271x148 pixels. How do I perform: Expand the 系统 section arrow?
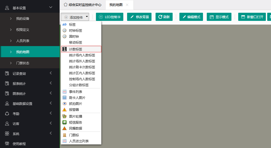point(51,133)
